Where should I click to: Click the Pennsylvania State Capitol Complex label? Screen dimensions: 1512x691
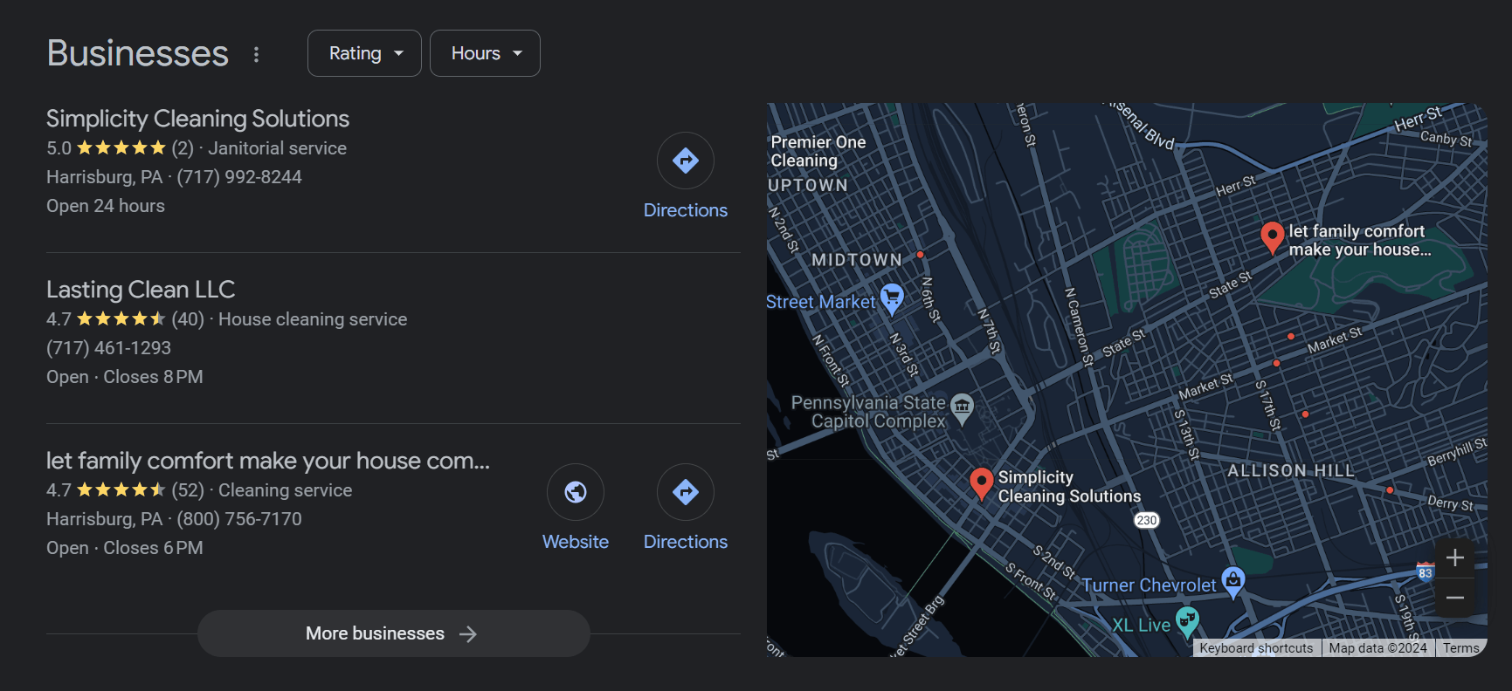tap(869, 412)
